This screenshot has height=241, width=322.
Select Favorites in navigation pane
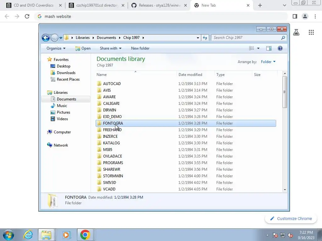click(61, 59)
